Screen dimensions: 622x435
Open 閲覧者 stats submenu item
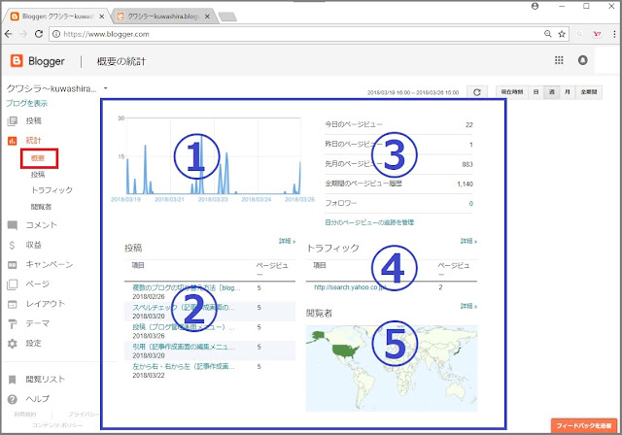[41, 207]
